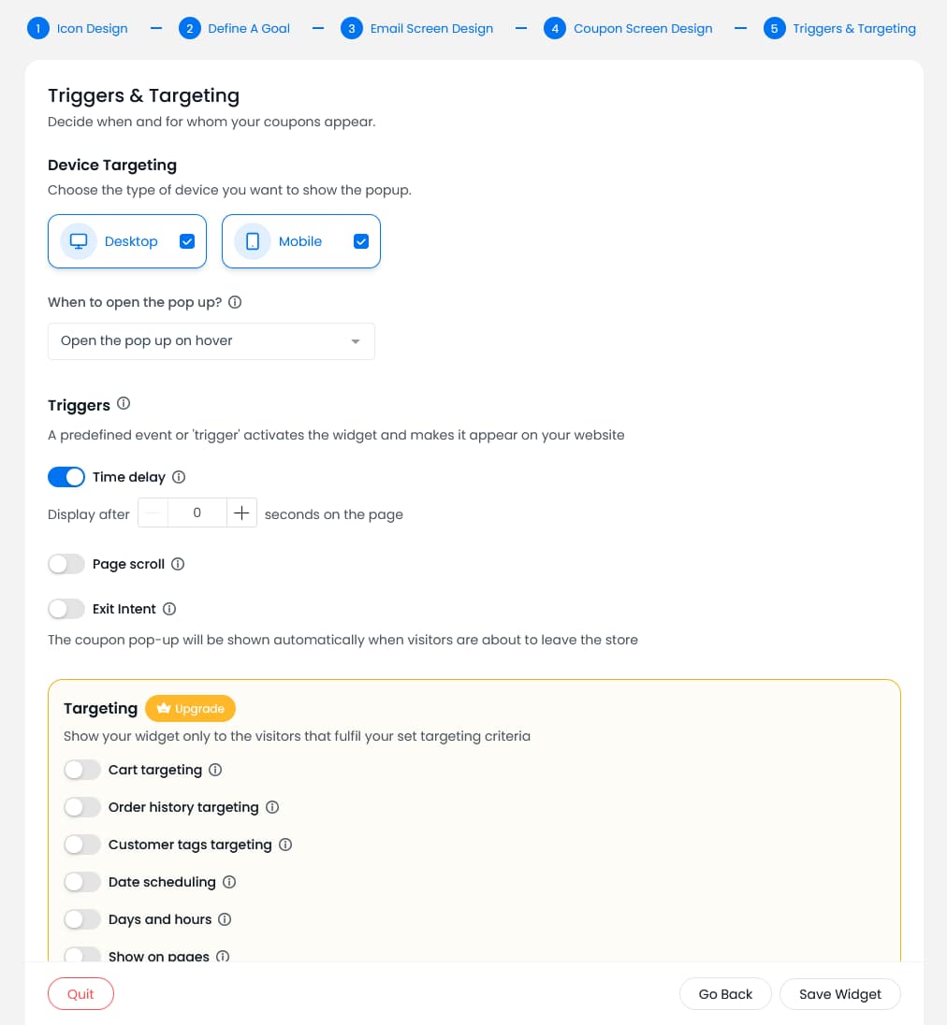947x1025 pixels.
Task: Go to Icon Design step
Action: point(79,28)
